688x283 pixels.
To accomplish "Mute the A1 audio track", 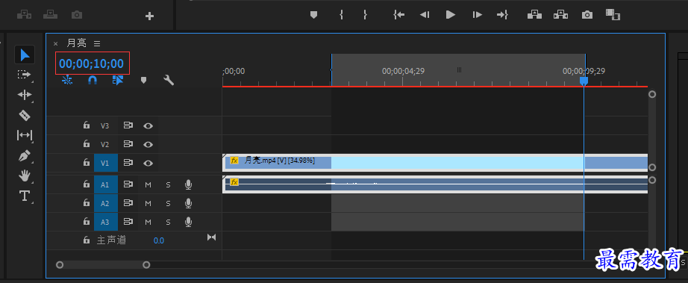I will [x=148, y=185].
